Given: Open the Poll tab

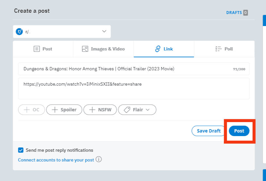Looking at the screenshot, I should 224,49.
